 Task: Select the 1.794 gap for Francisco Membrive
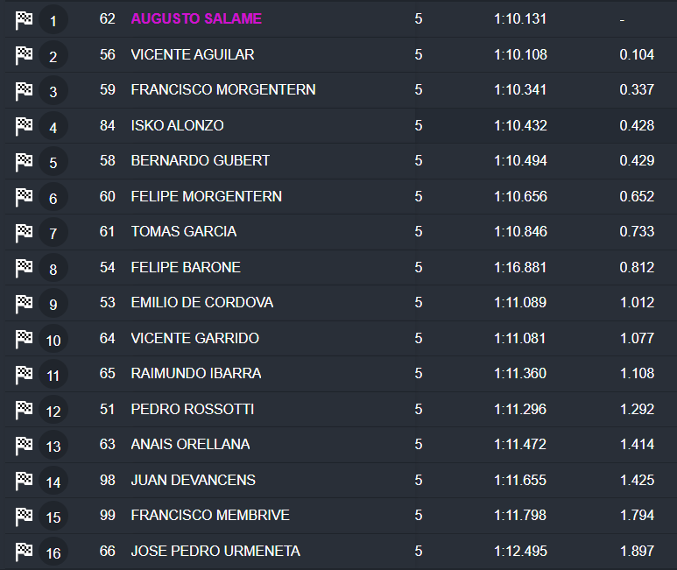click(x=637, y=515)
